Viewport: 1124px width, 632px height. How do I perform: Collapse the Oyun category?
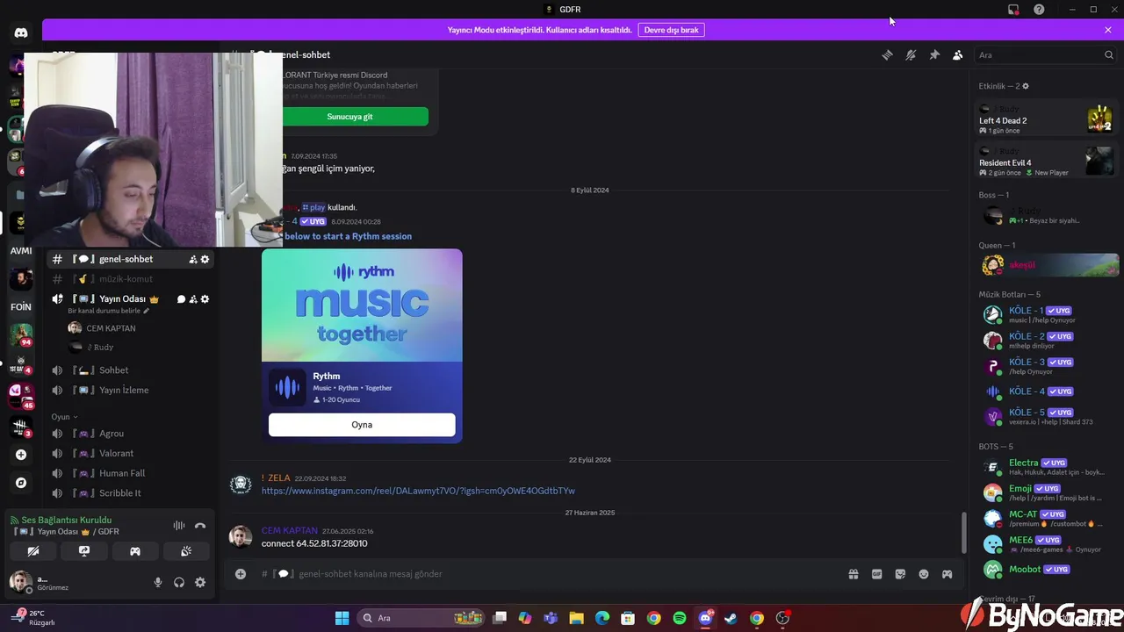coord(64,417)
